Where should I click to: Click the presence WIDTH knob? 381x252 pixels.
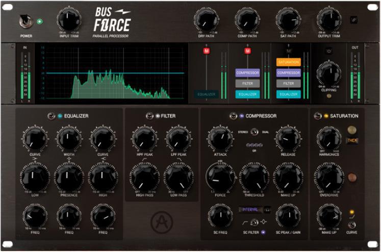(69, 139)
